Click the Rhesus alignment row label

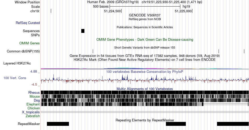(x=34, y=92)
